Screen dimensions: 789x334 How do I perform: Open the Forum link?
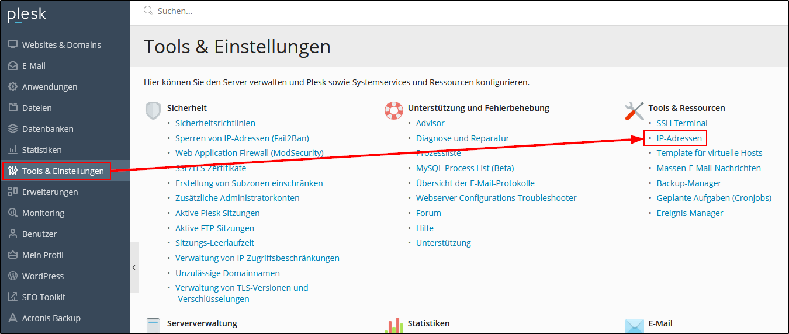click(x=428, y=213)
